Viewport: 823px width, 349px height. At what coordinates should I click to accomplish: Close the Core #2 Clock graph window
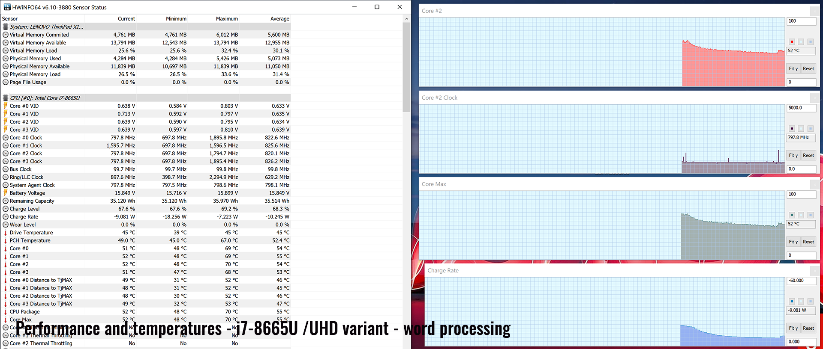814,98
